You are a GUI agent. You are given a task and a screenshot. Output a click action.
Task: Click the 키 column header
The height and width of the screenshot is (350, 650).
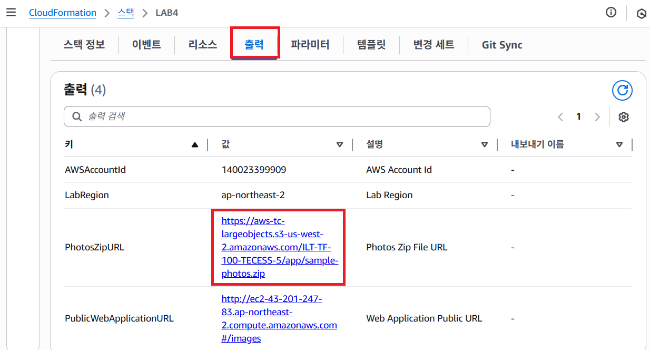coord(69,144)
